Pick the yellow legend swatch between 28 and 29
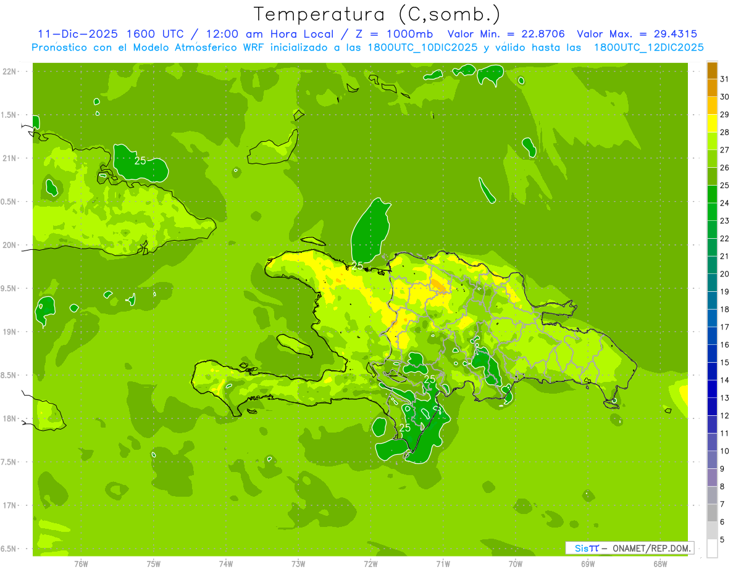Screen dimensions: 741x572 712,123
